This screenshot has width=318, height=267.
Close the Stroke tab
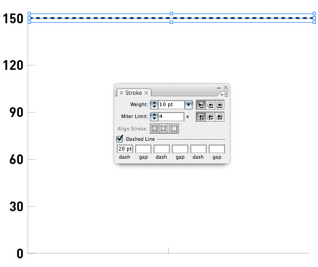[x=146, y=93]
